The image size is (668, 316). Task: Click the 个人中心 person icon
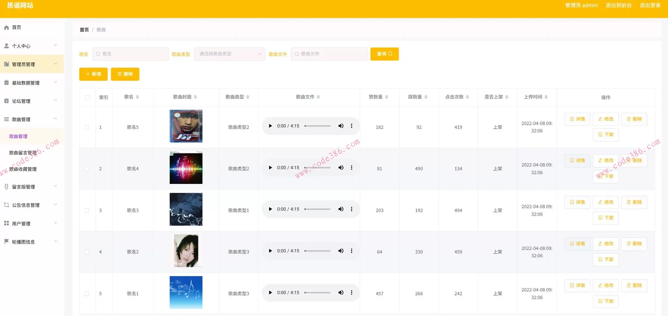coord(6,46)
